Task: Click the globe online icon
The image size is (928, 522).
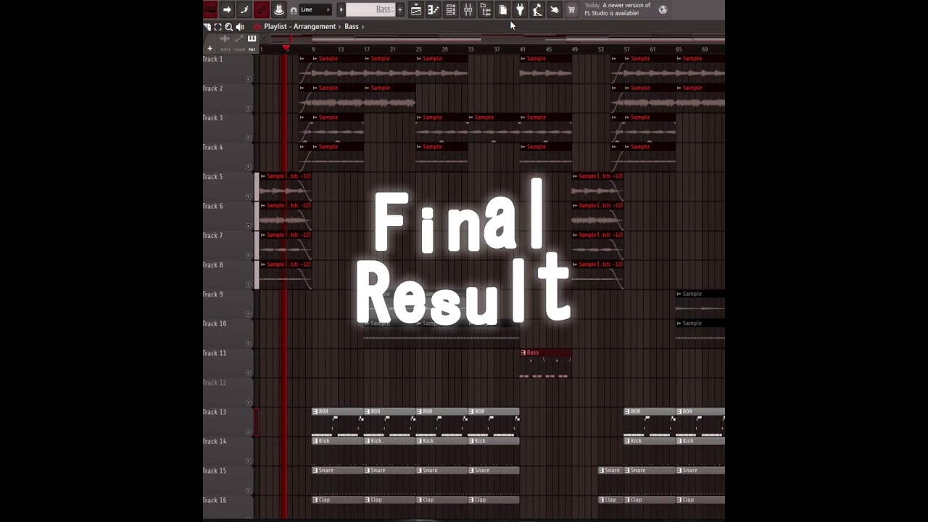Action: (663, 9)
